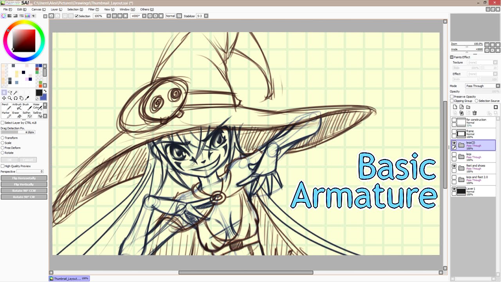Switch to Thumbnail_Layout document tab

pyautogui.click(x=69, y=278)
